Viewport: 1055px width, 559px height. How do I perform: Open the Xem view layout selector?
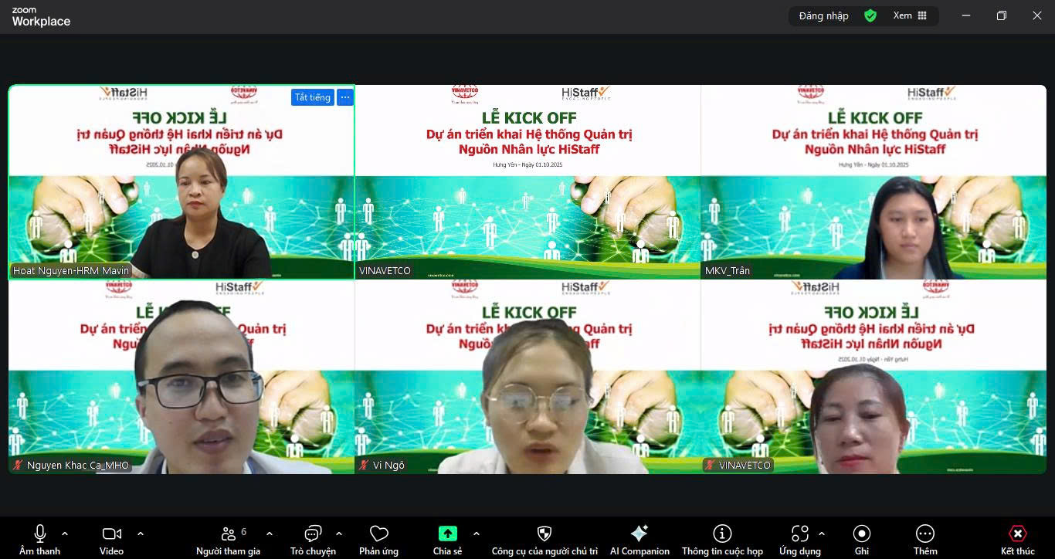click(x=911, y=15)
